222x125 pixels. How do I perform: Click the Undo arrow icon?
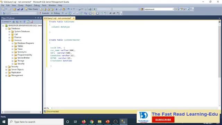coord(68,9)
